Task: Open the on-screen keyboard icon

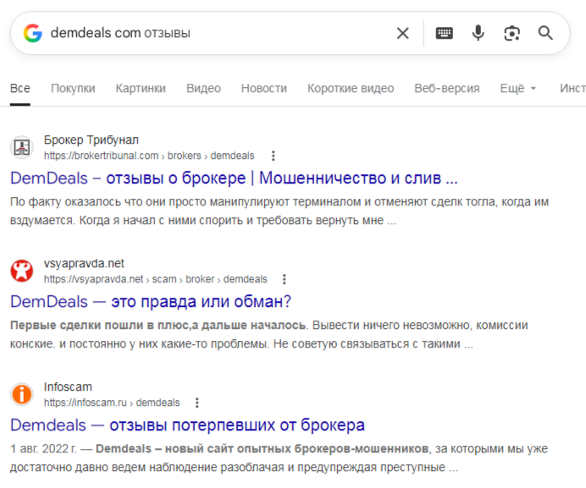Action: [444, 33]
